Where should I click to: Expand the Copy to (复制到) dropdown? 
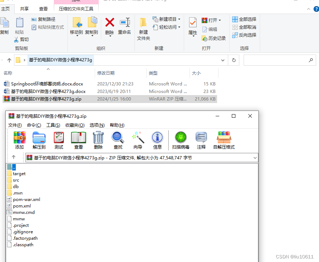pos(92,36)
